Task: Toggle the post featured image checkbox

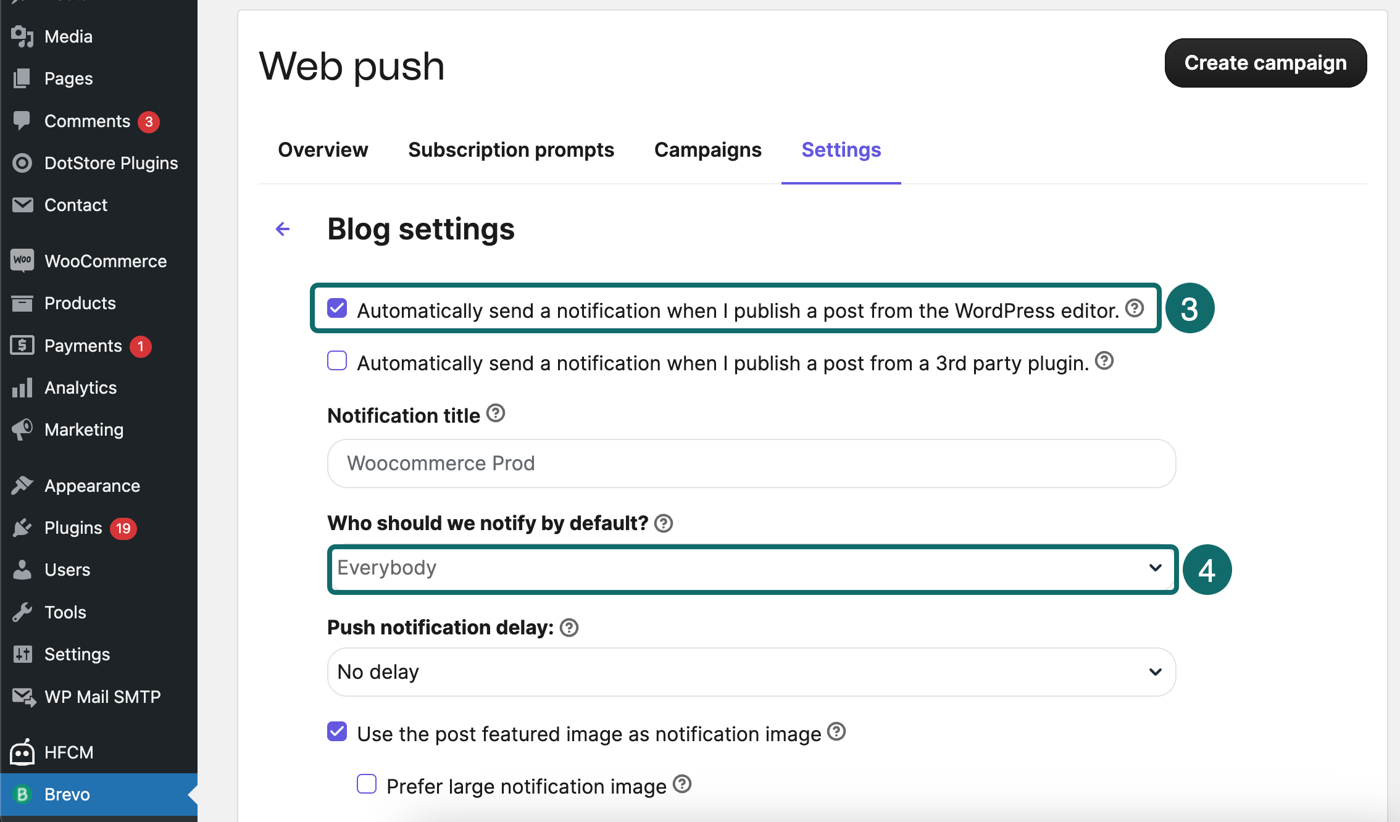Action: 337,732
